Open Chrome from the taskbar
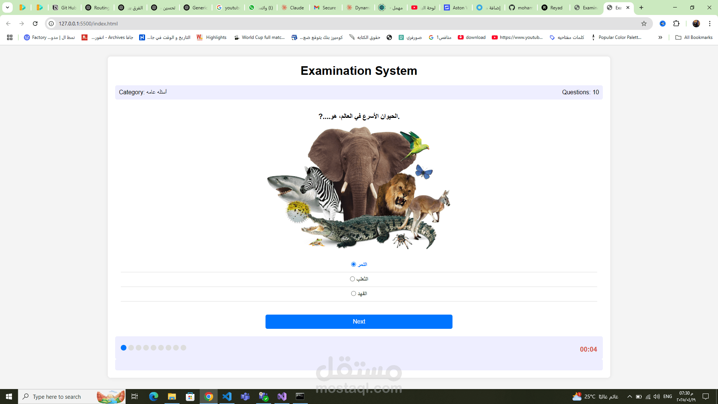 tap(209, 397)
